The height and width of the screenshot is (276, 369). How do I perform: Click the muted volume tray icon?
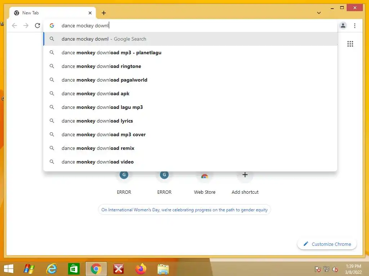tap(335, 269)
